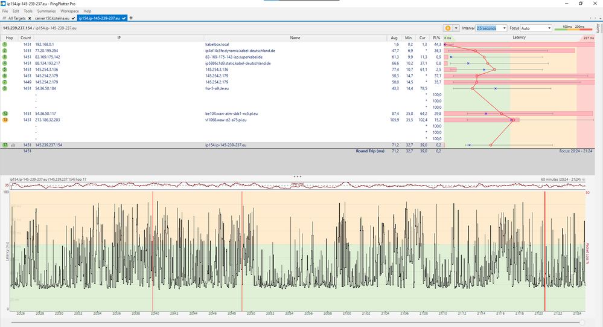Click the PL% column header
Screen dimensions: 603x327
(x=436, y=37)
